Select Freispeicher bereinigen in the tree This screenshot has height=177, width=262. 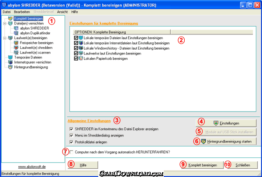click(x=37, y=43)
